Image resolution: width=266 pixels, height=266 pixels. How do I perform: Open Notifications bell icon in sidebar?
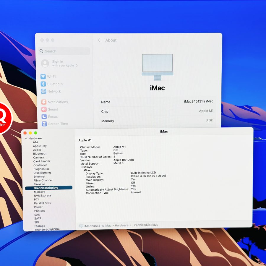coord(44,102)
